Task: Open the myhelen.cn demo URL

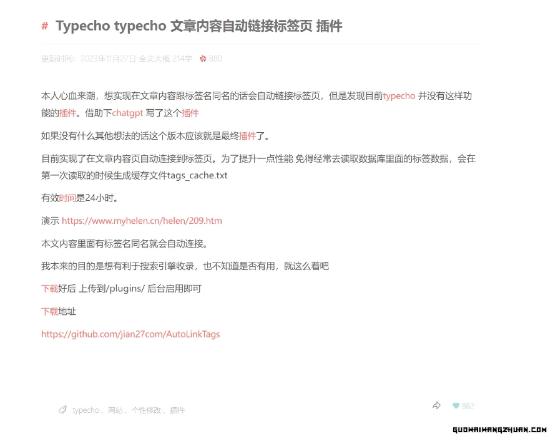Action: pyautogui.click(x=142, y=221)
